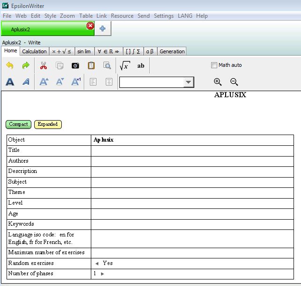Increase font size with A up-arrow icon

click(44, 82)
